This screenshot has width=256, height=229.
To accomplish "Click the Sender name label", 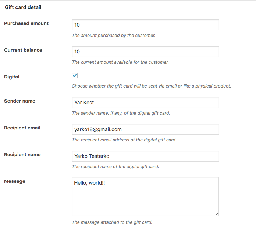I will pyautogui.click(x=19, y=101).
